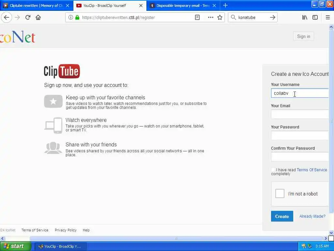Click the Create button
The height and width of the screenshot is (251, 334).
[x=282, y=216]
